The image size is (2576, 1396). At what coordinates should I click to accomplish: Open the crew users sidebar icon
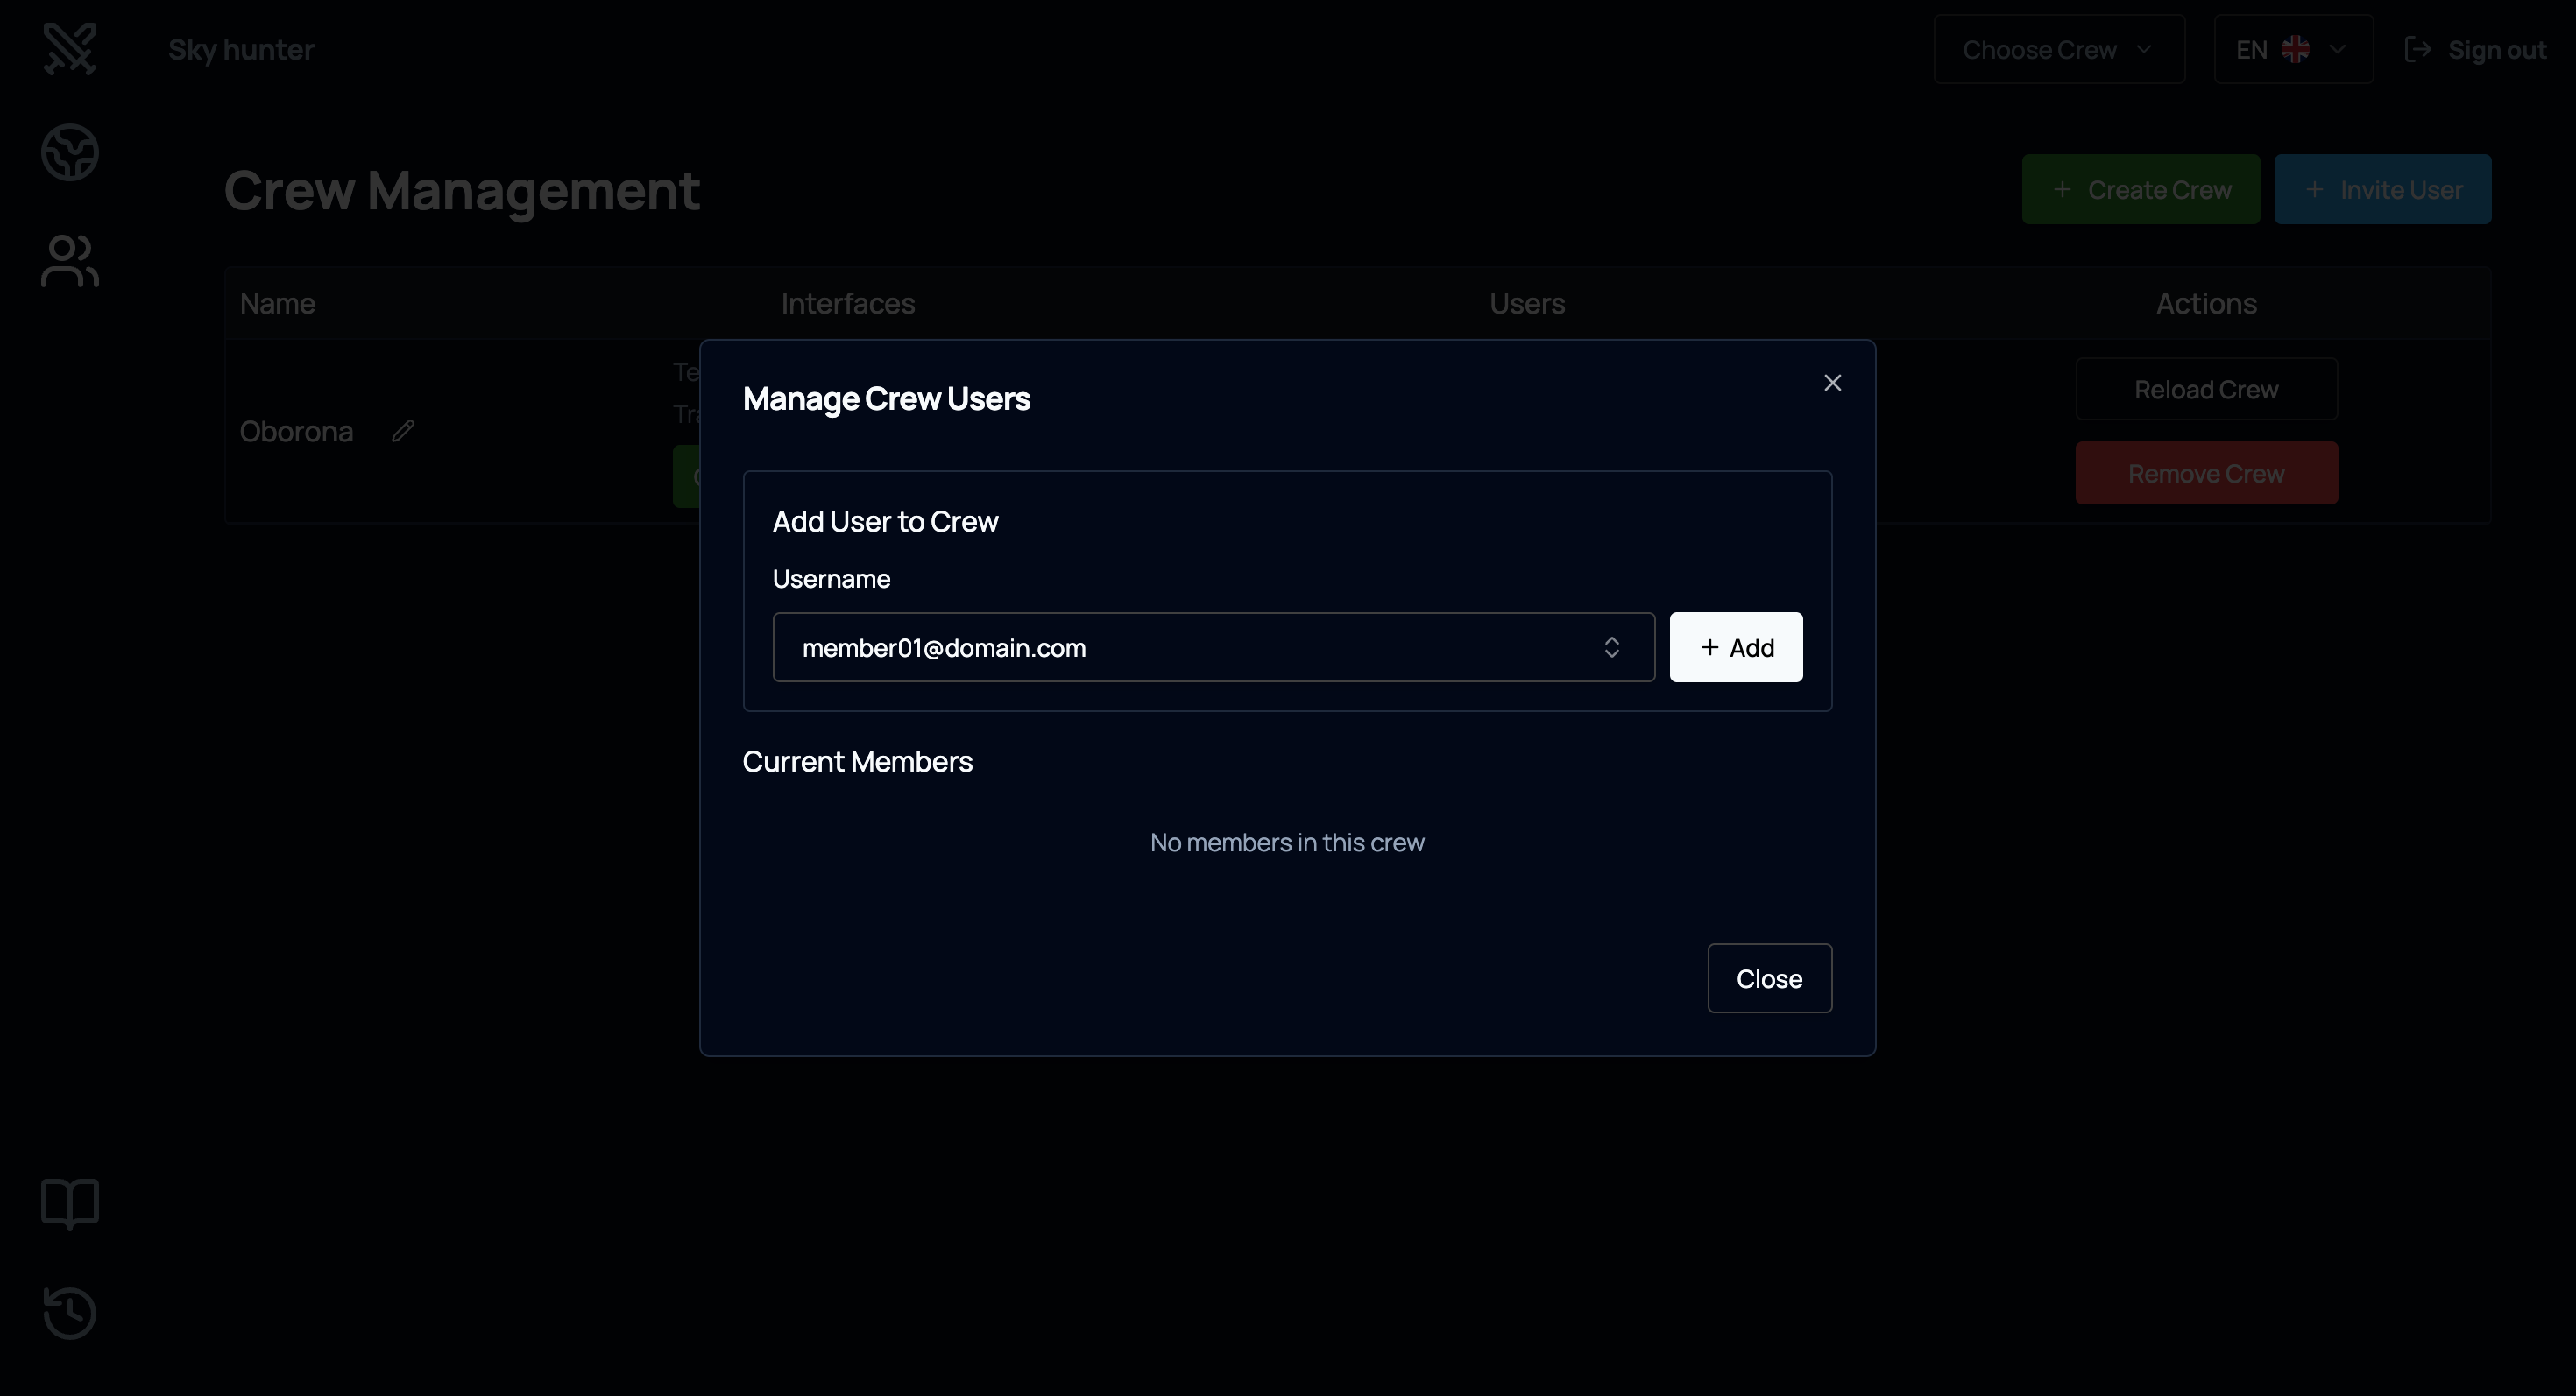70,261
